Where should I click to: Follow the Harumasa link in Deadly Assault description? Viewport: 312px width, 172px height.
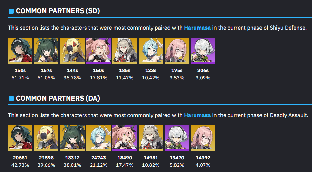point(197,115)
